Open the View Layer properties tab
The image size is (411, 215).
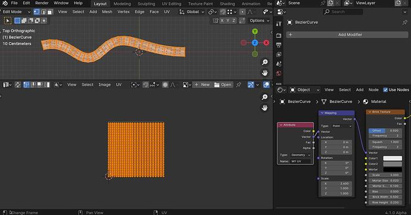pos(279,55)
